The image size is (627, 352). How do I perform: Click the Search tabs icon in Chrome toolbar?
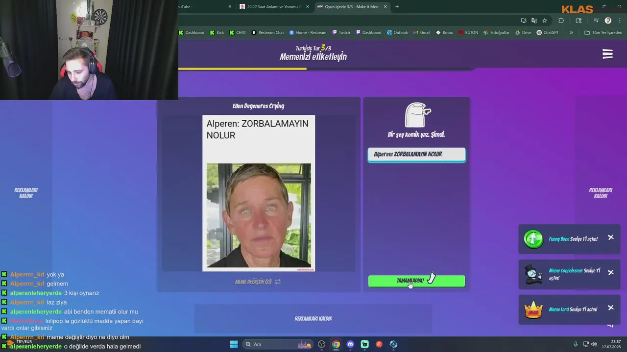point(579,21)
